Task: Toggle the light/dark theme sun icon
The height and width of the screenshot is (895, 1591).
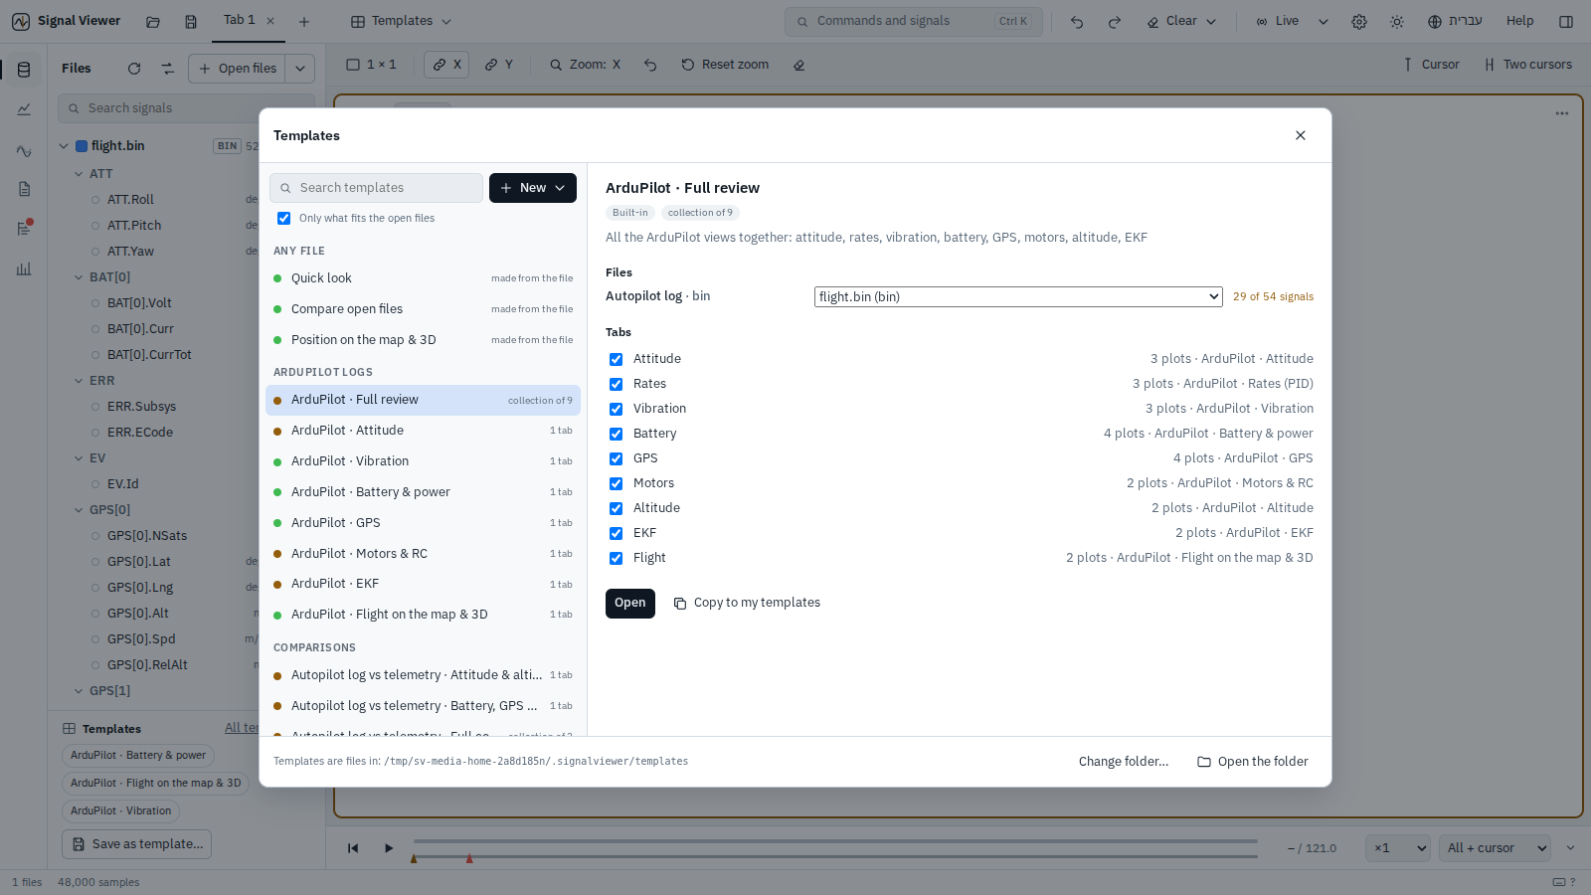Action: pyautogui.click(x=1397, y=21)
